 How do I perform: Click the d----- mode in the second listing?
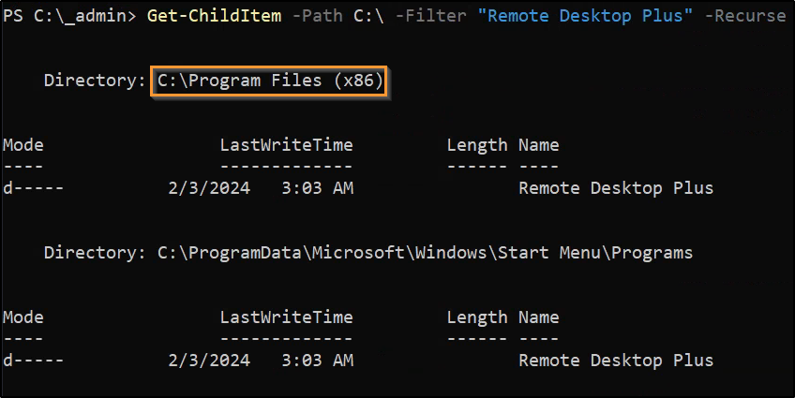click(x=34, y=361)
